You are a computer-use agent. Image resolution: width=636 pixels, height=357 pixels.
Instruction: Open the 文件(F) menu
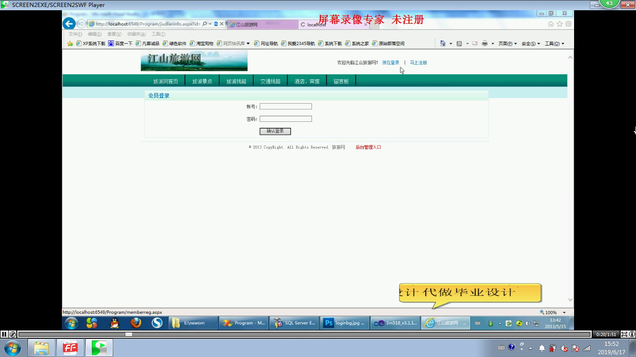[x=75, y=34]
